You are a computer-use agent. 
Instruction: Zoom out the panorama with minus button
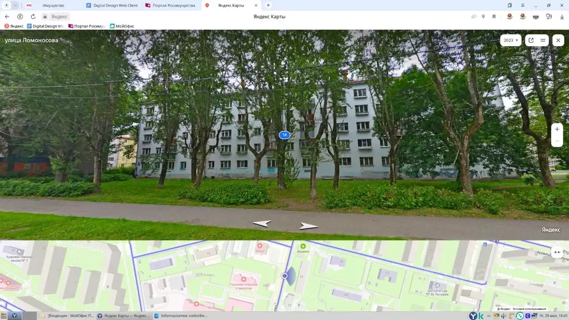(x=557, y=141)
